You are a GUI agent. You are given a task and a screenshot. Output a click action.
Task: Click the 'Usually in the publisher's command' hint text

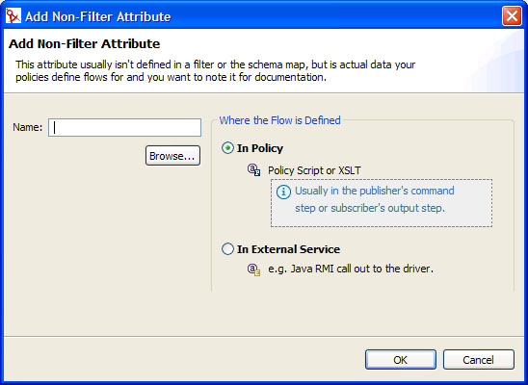[x=375, y=191]
